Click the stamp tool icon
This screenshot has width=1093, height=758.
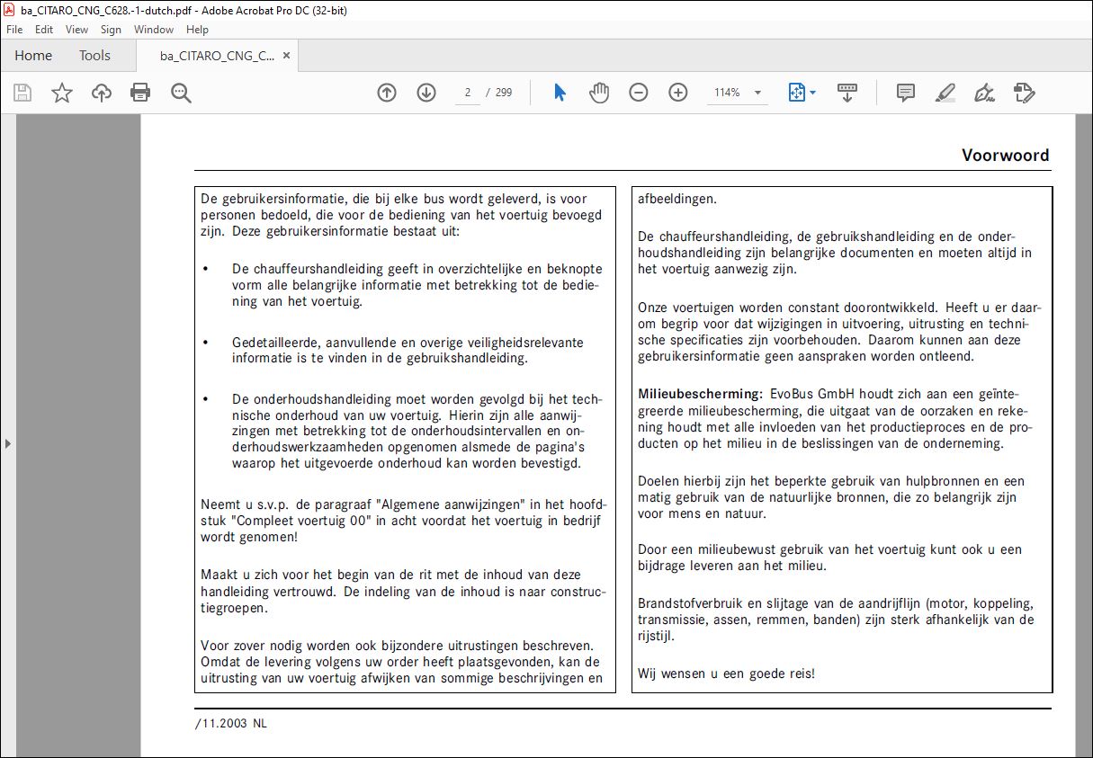(x=1024, y=93)
